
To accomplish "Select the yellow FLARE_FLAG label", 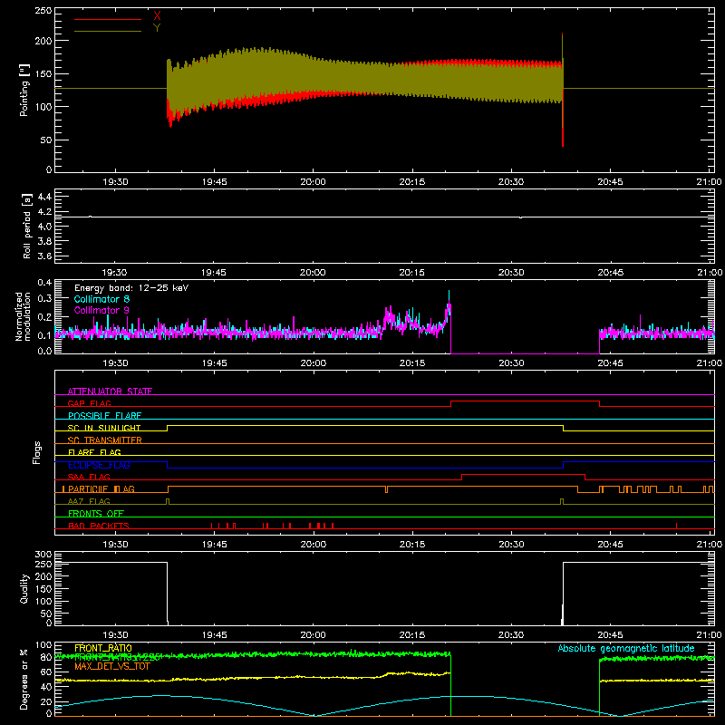I will coord(94,452).
